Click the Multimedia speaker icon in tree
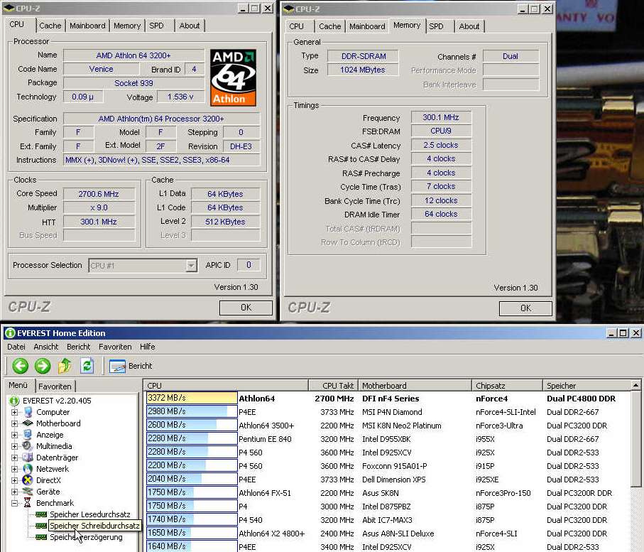The image size is (644, 552). pos(28,446)
